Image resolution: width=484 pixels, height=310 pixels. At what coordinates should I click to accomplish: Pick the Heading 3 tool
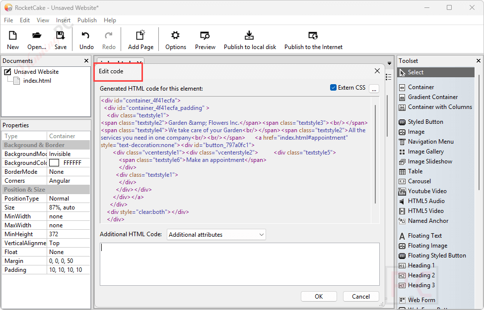click(416, 285)
